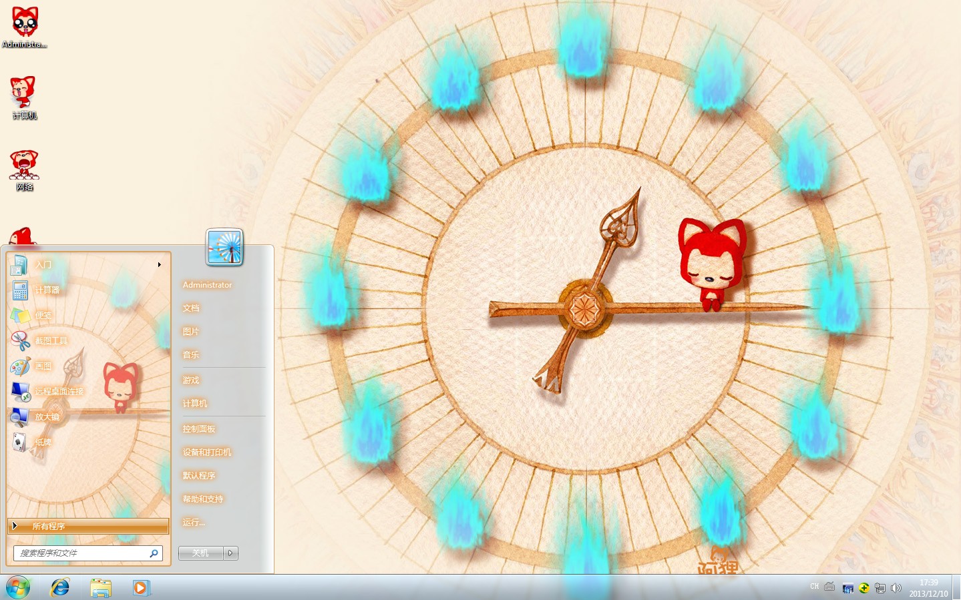Viewport: 961px width, 600px height.
Task: Expand 所有程序 all programs list
Action: click(88, 526)
